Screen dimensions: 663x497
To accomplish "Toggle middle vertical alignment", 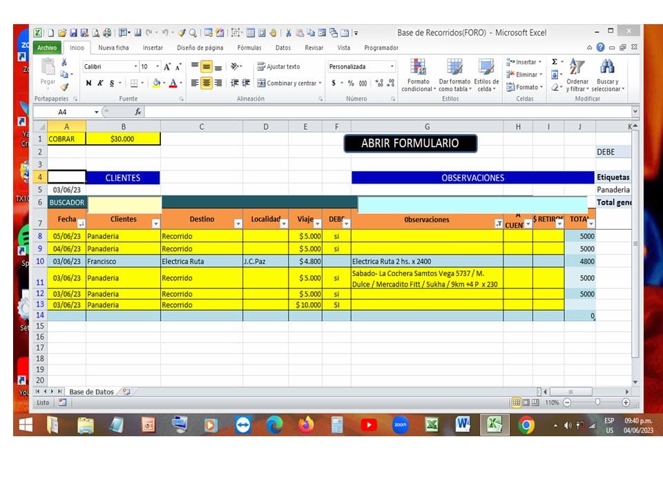I will tap(206, 67).
